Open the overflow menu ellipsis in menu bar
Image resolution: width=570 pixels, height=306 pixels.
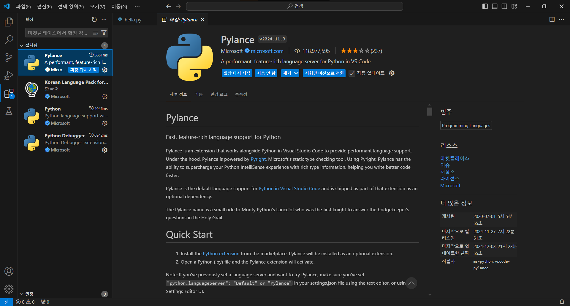[x=137, y=6]
